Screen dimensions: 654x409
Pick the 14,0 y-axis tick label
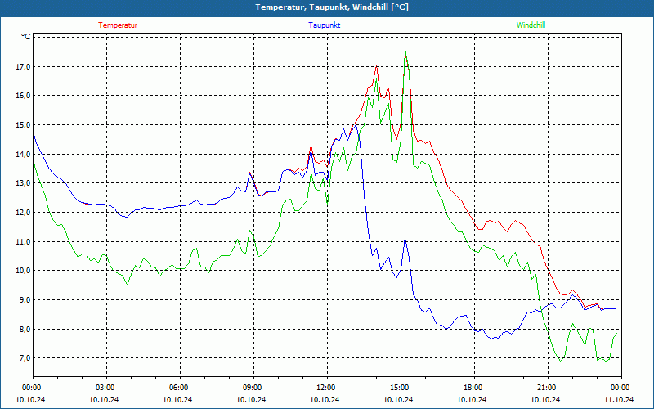click(x=23, y=154)
